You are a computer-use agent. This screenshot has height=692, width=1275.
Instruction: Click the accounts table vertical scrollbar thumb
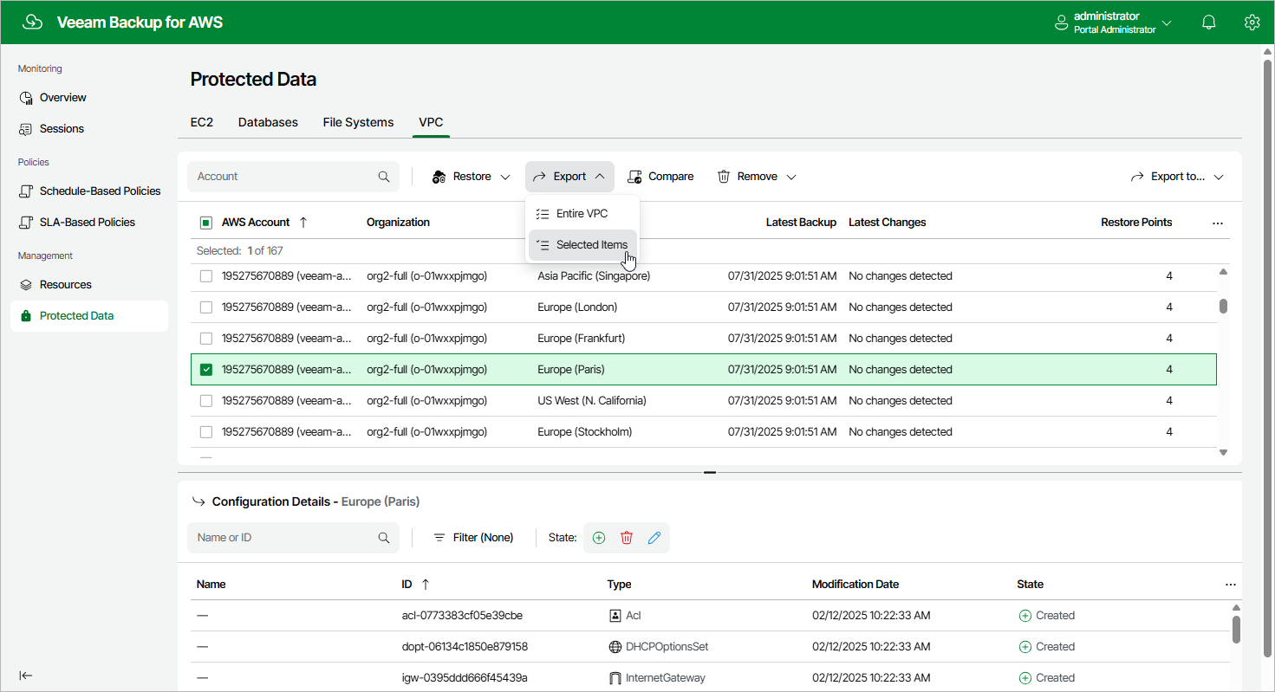(x=1224, y=306)
